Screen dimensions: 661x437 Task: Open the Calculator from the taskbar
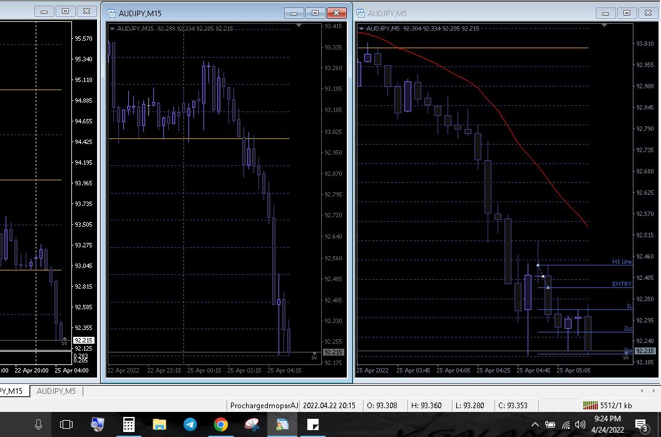coord(128,424)
